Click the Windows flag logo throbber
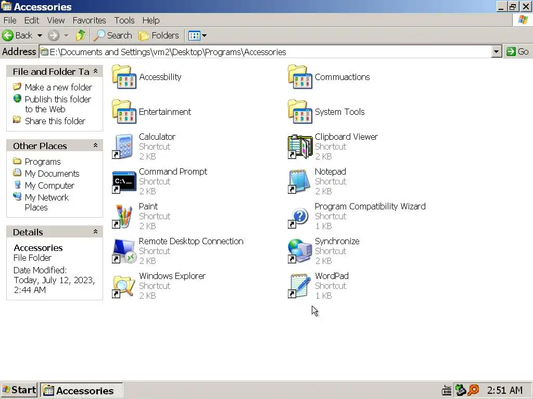Image resolution: width=533 pixels, height=399 pixels. tap(523, 20)
